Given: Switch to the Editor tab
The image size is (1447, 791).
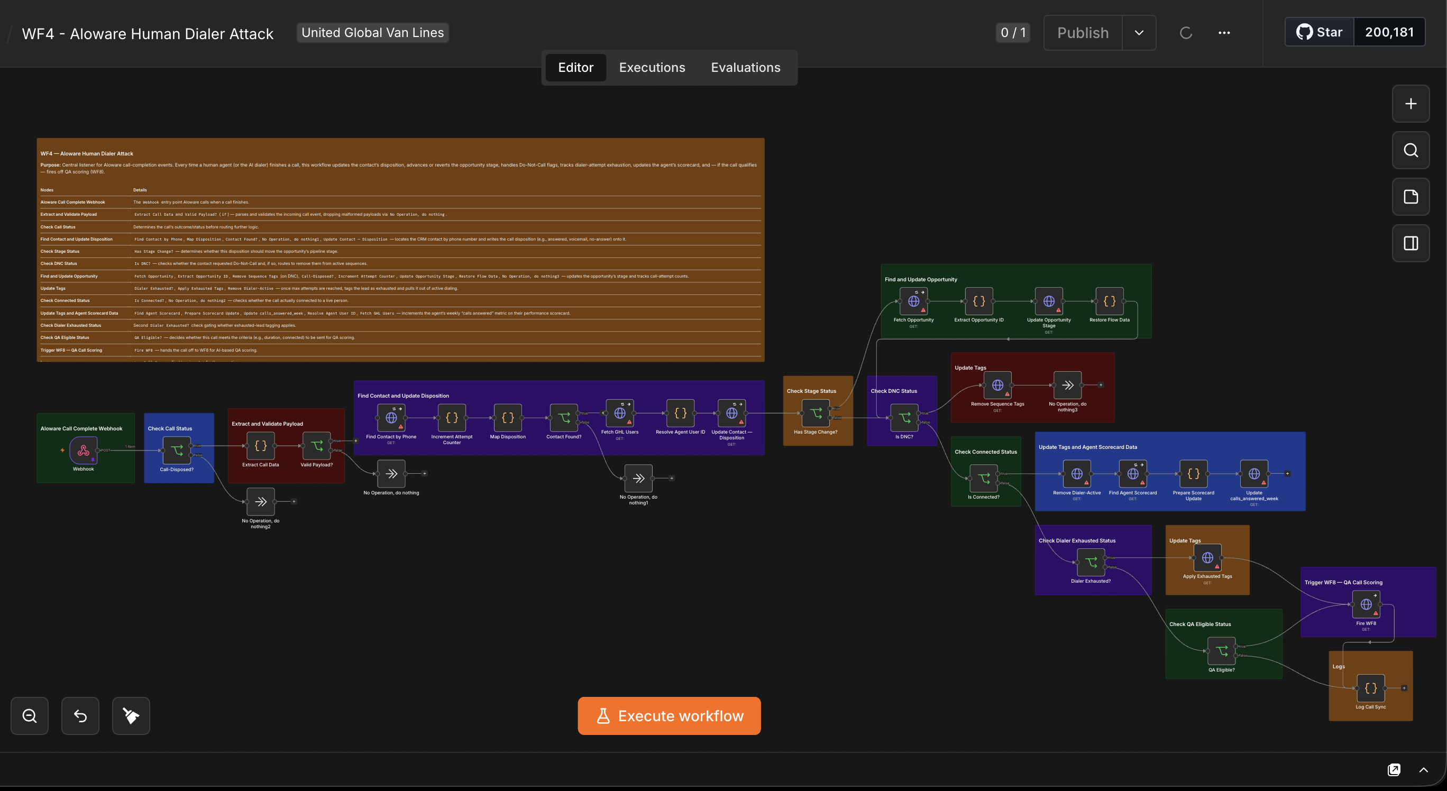Looking at the screenshot, I should [x=576, y=67].
